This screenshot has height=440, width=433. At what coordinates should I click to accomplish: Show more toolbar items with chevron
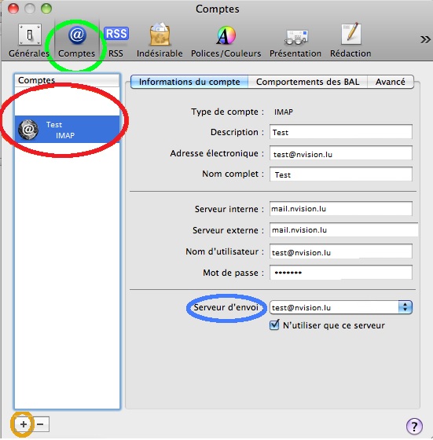[425, 39]
